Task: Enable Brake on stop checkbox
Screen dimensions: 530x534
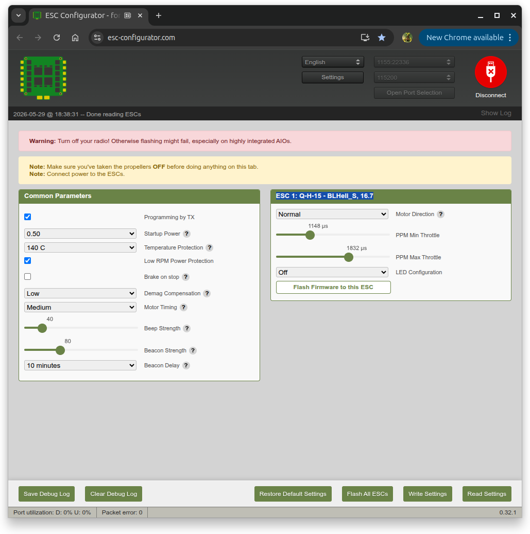Action: [x=28, y=277]
